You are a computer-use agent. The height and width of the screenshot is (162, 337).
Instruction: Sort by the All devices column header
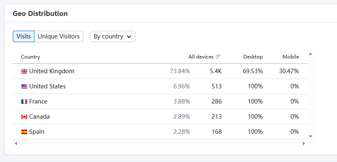click(201, 57)
